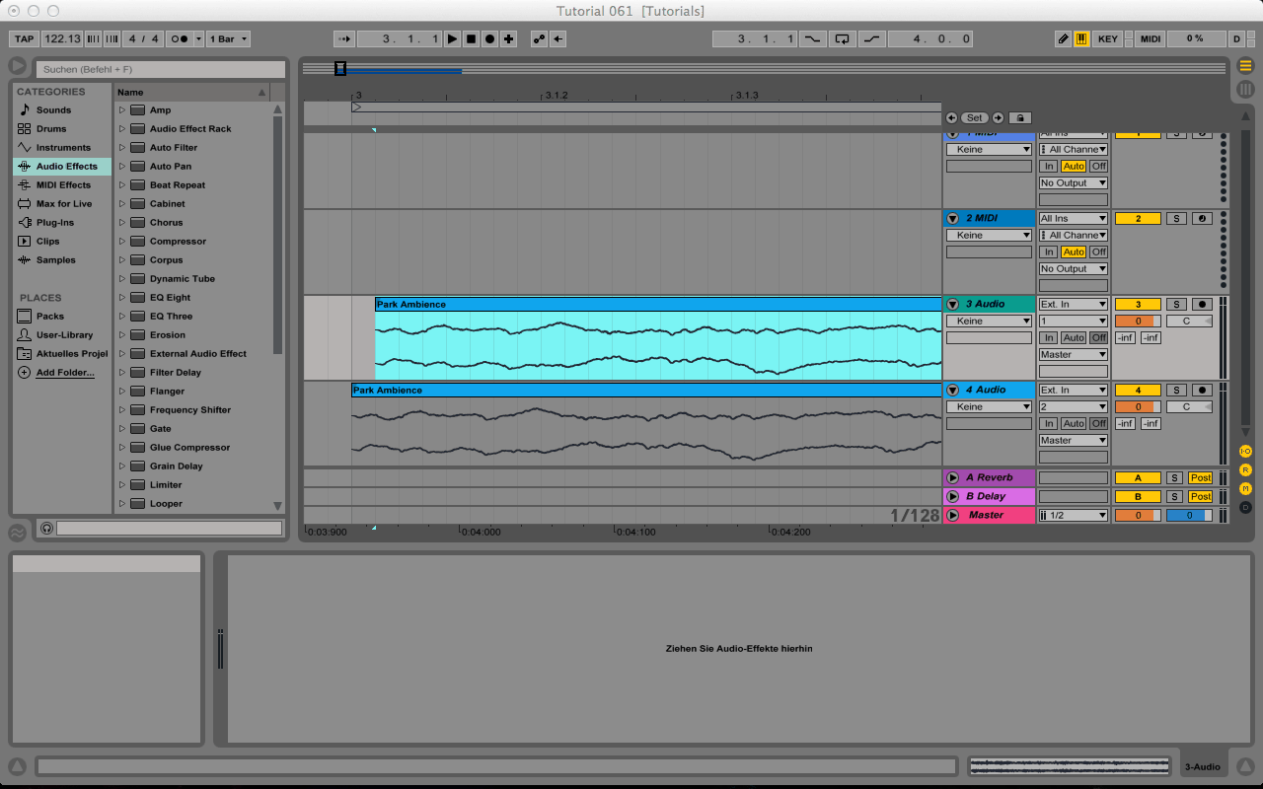Click the Follow playback arrow icon

[x=343, y=39]
